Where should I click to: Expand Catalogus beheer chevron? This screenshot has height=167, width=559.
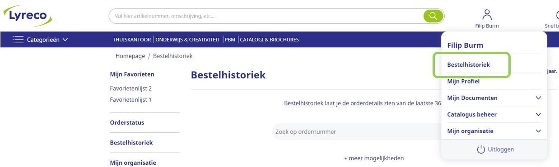[x=538, y=114]
